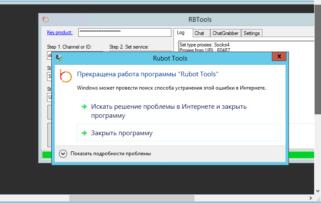Choose Закрыть программу option
321x203 pixels.
pyautogui.click(x=179, y=132)
